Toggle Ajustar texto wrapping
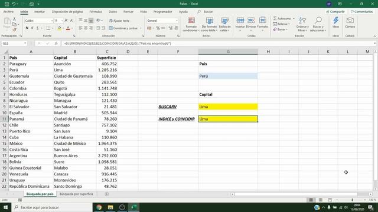Image resolution: width=378 pixels, height=212 pixels. coord(119,21)
